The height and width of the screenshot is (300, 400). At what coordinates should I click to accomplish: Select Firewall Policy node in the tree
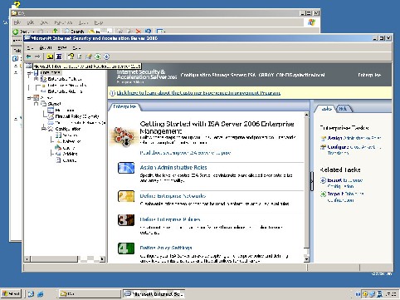tap(77, 116)
